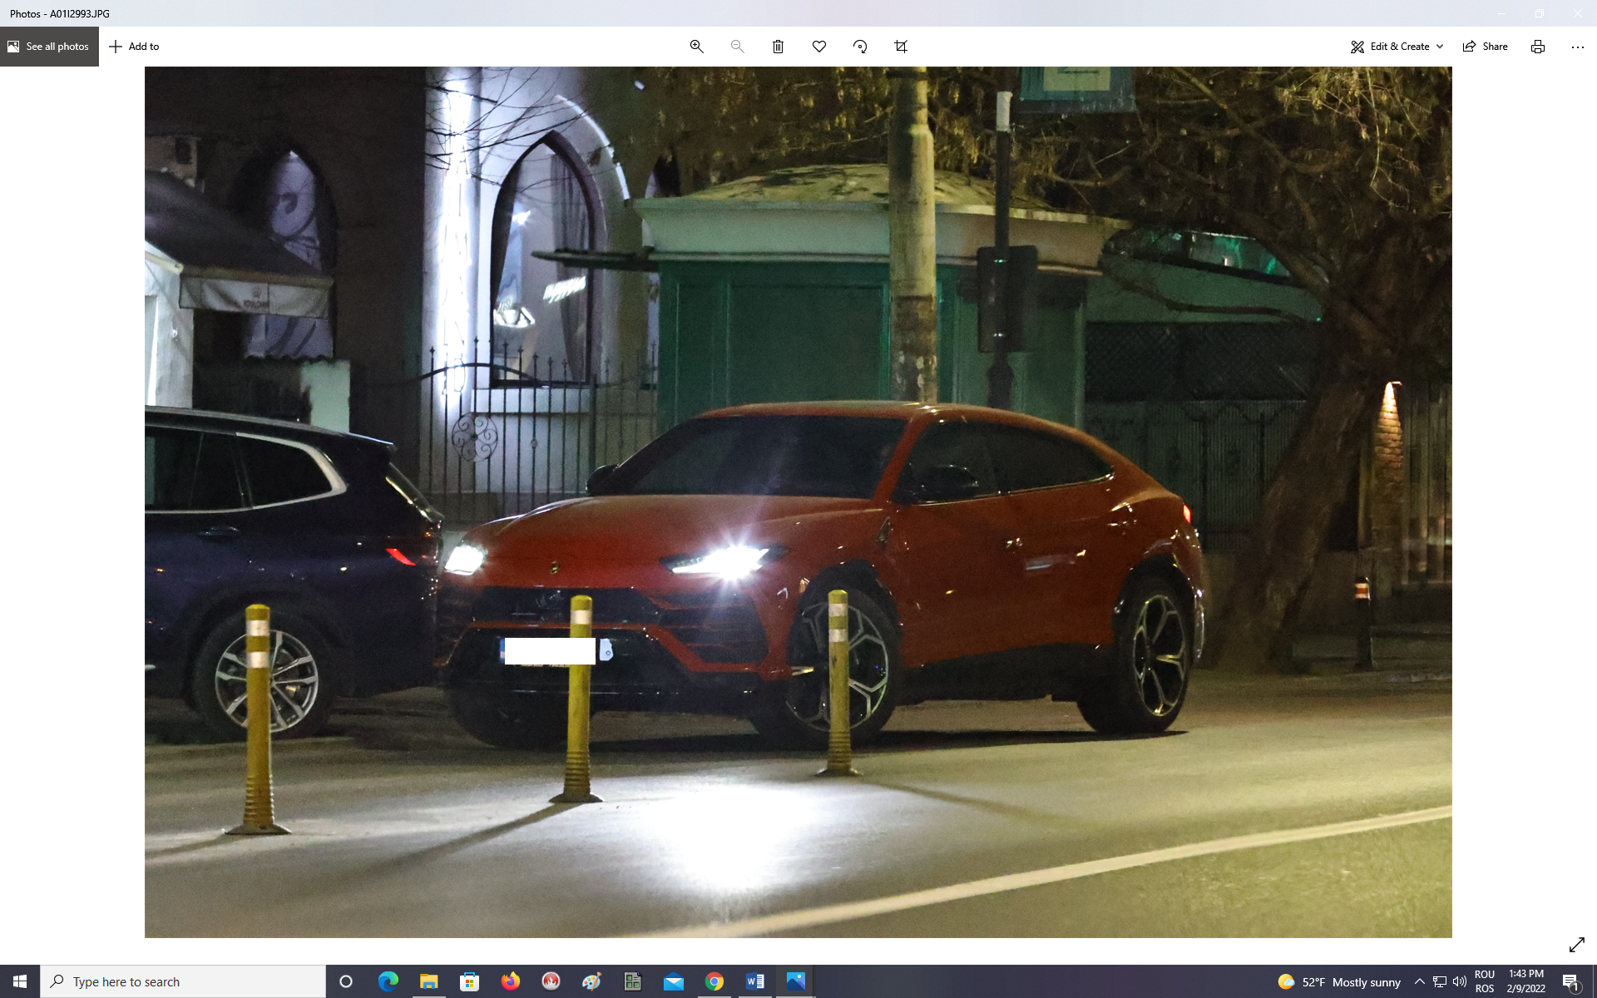This screenshot has width=1597, height=998.
Task: Go back via See all photos
Action: pos(49,47)
